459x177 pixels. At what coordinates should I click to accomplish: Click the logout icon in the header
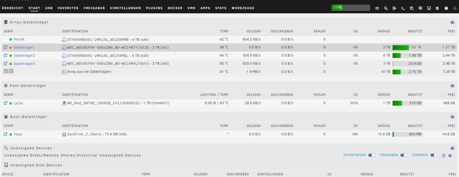[394, 8]
